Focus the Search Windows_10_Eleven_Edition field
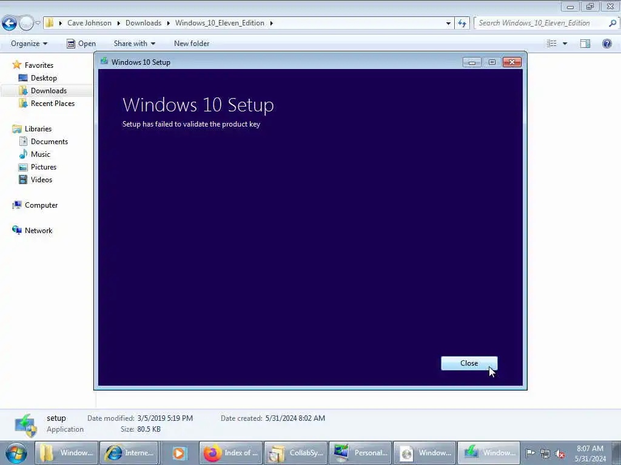The image size is (621, 465). [541, 23]
